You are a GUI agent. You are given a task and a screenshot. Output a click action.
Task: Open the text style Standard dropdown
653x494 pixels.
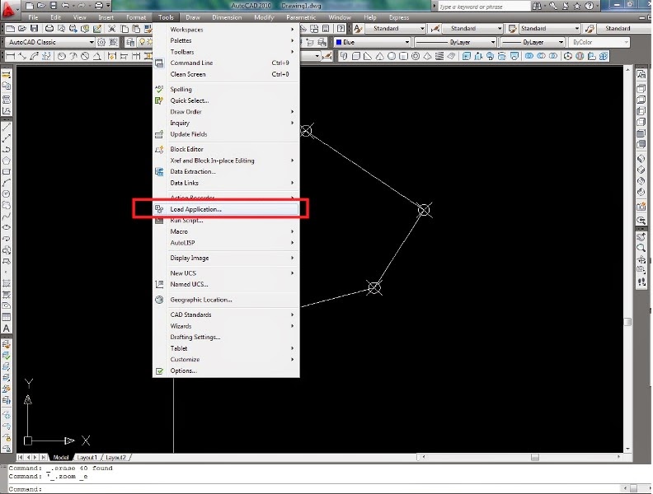tap(422, 29)
